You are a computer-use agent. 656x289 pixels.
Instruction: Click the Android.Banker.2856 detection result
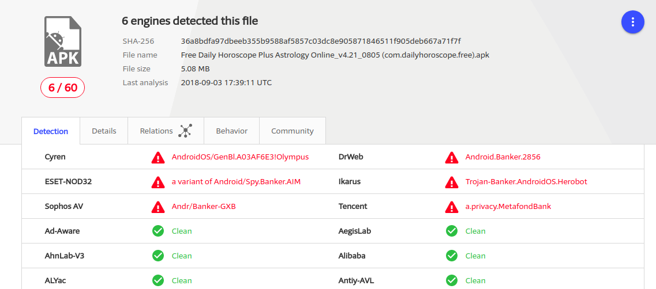503,157
